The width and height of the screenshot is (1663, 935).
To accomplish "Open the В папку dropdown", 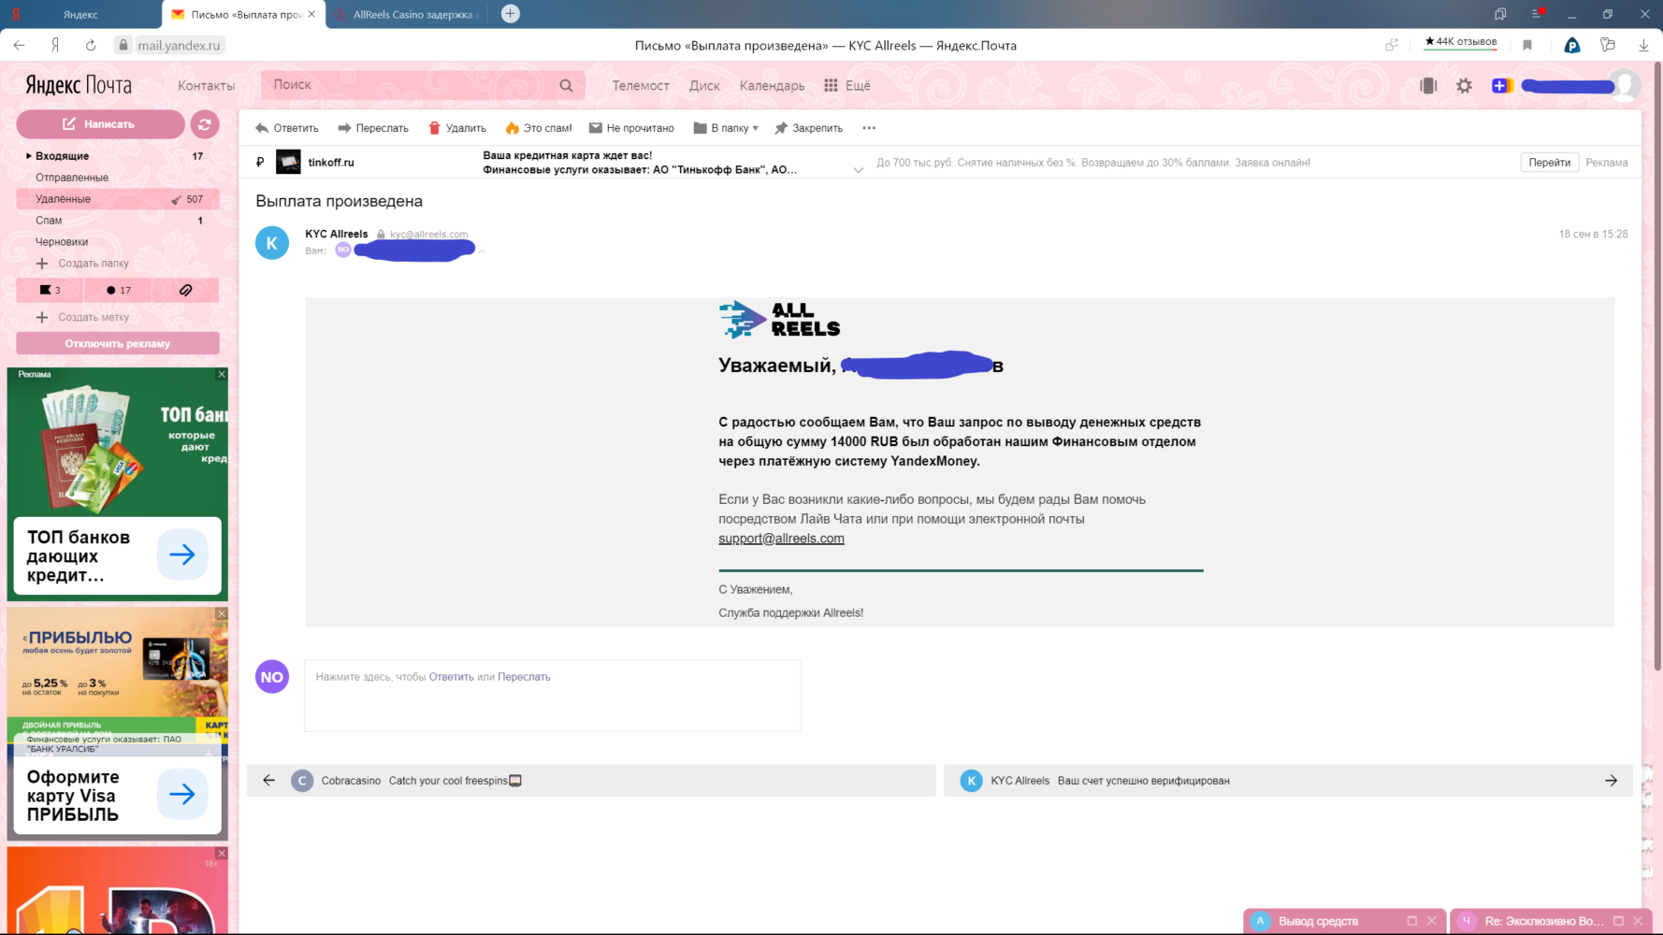I will [x=726, y=128].
